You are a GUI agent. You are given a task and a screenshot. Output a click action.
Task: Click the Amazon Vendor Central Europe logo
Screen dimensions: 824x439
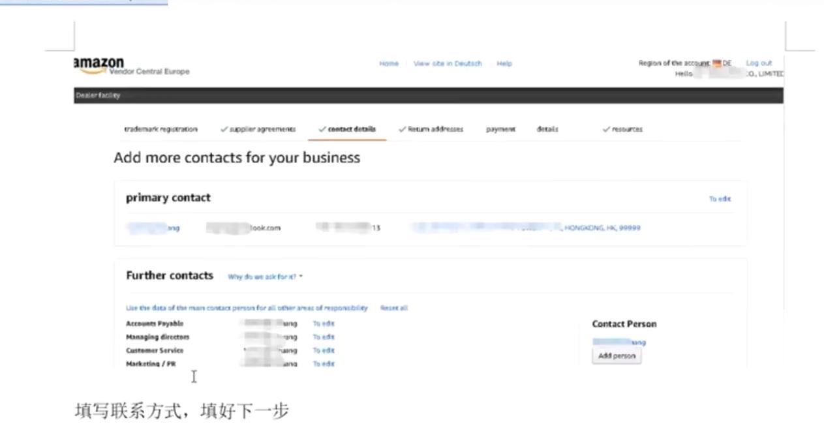point(97,65)
